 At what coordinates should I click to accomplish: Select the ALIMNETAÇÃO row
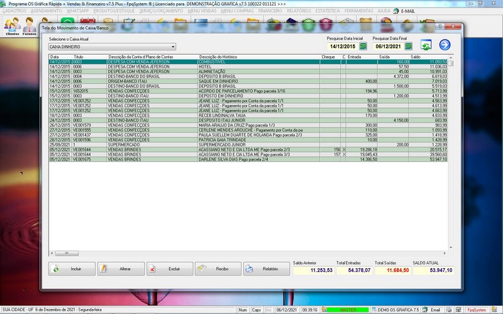pos(248,72)
